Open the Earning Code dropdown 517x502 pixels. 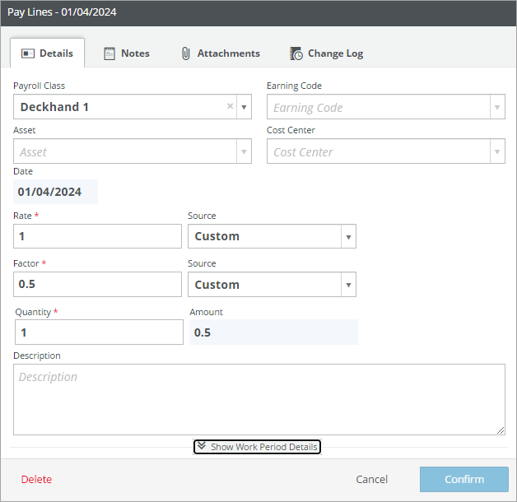click(386, 107)
